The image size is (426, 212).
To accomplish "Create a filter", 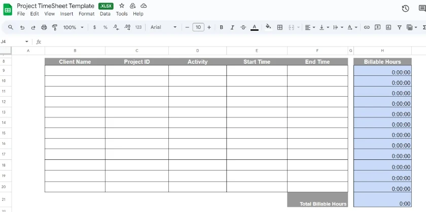I will coord(400,27).
